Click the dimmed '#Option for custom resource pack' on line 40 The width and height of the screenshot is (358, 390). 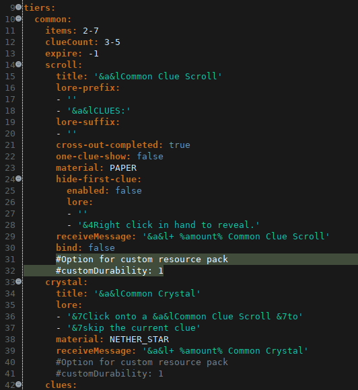pyautogui.click(x=142, y=362)
